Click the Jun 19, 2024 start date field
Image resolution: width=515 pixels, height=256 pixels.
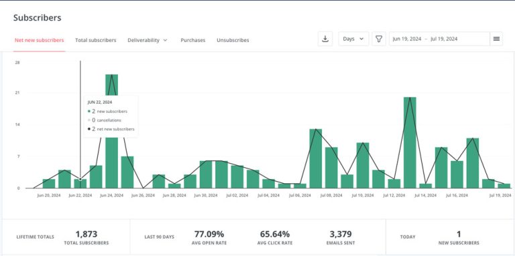(x=406, y=39)
